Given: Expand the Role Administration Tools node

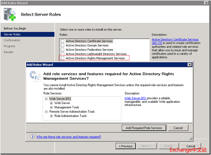Looking at the screenshot, I should (x=51, y=116).
